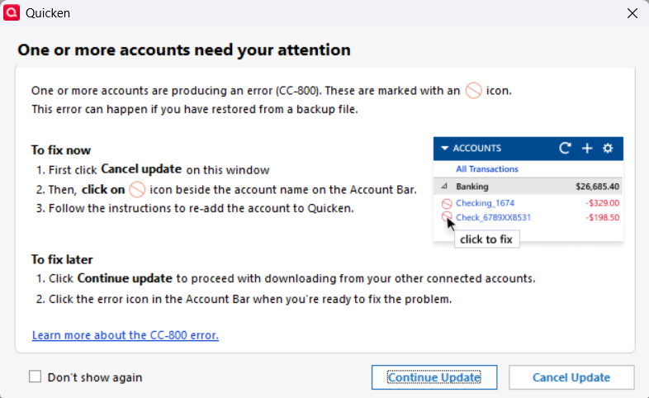Select the Check_6789XX8531 account name

click(493, 218)
